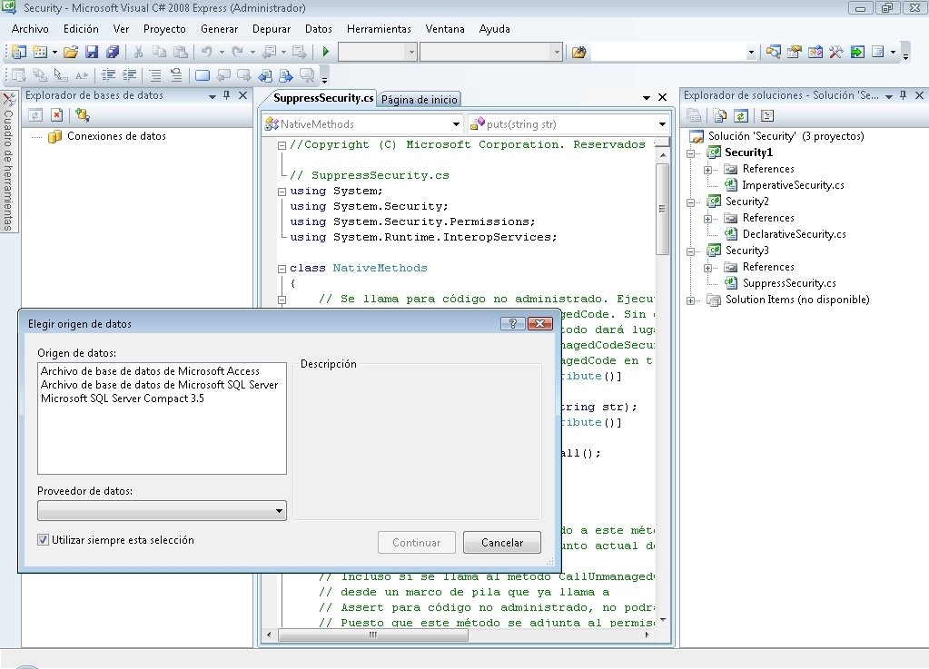Open the Archivo menu
Viewport: 929px width, 669px height.
(30, 29)
